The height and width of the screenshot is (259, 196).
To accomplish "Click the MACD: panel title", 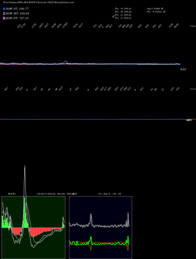I will click(12, 194).
